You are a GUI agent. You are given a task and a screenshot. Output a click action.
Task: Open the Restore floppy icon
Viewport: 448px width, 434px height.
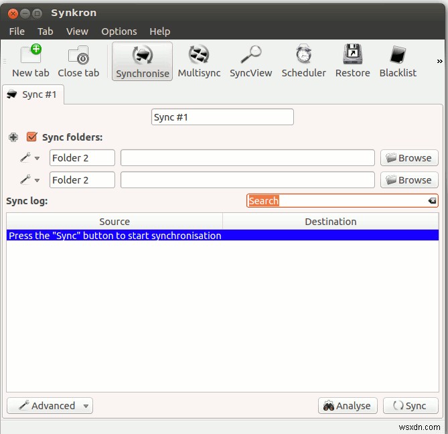pyautogui.click(x=352, y=61)
